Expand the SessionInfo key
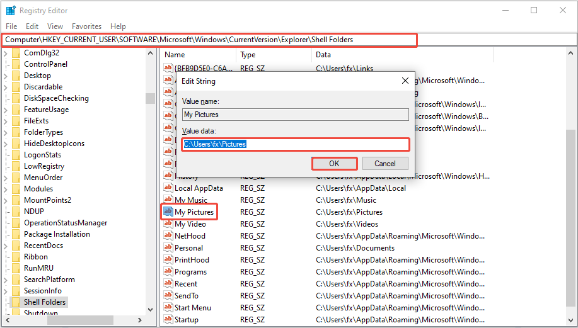The height and width of the screenshot is (328, 578). click(x=6, y=291)
